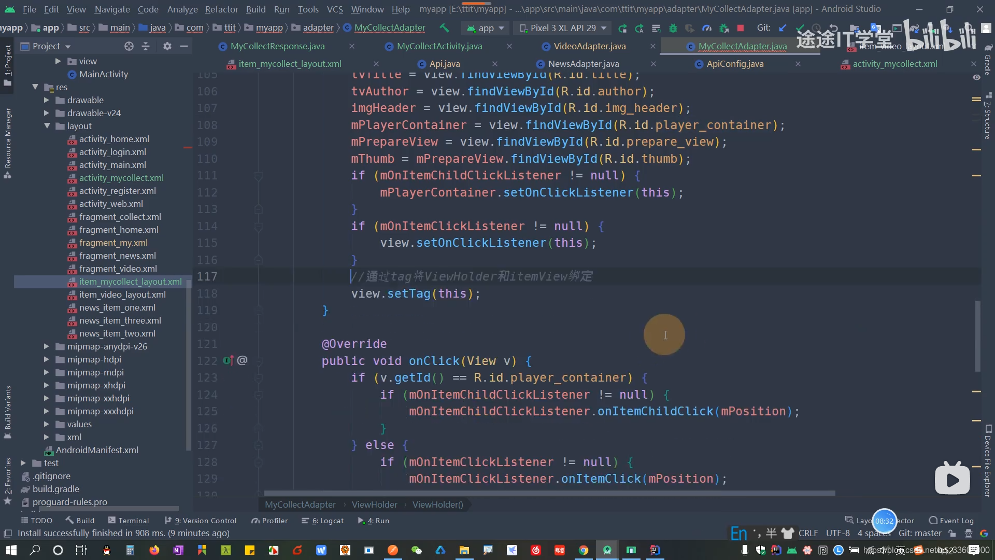Screen dimensions: 995x560
Task: Toggle the read-only lock icon in status bar
Action: (x=952, y=534)
